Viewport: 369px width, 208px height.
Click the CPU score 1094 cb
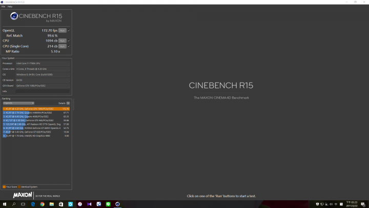(x=52, y=41)
